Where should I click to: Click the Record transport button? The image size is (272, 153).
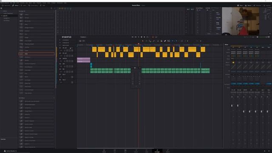(144, 37)
